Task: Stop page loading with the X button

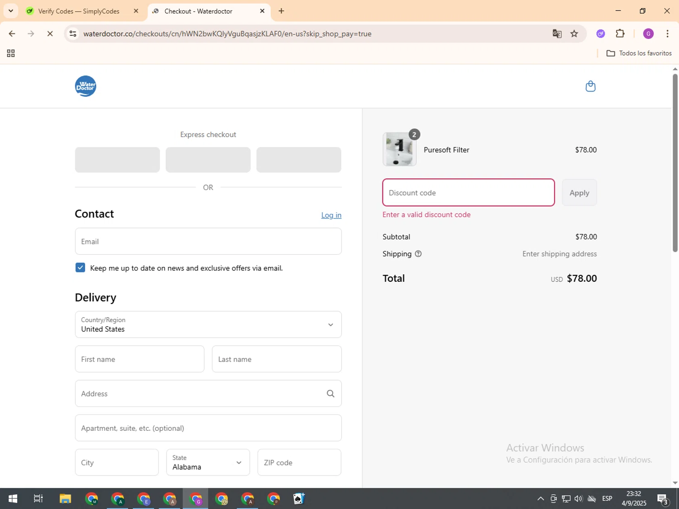Action: coord(50,33)
